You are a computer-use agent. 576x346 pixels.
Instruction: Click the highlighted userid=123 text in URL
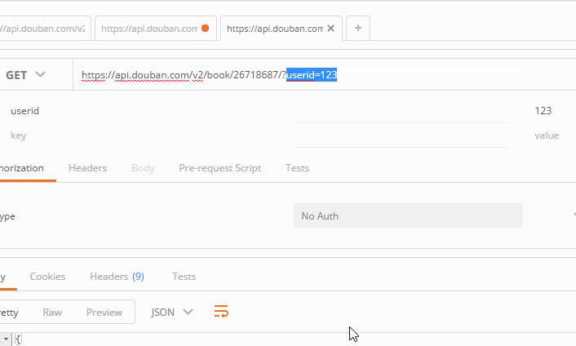(x=312, y=75)
